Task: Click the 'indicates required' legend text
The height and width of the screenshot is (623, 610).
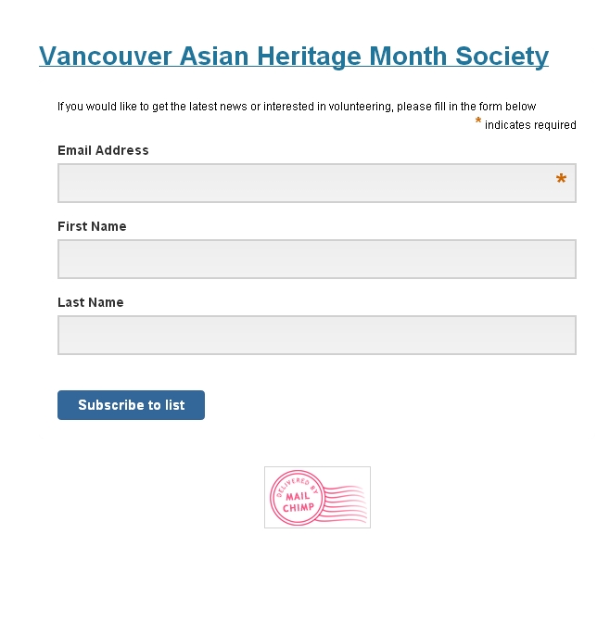Action: click(x=530, y=125)
